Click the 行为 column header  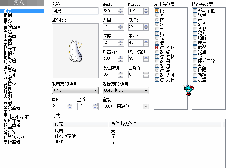[x=81, y=124]
